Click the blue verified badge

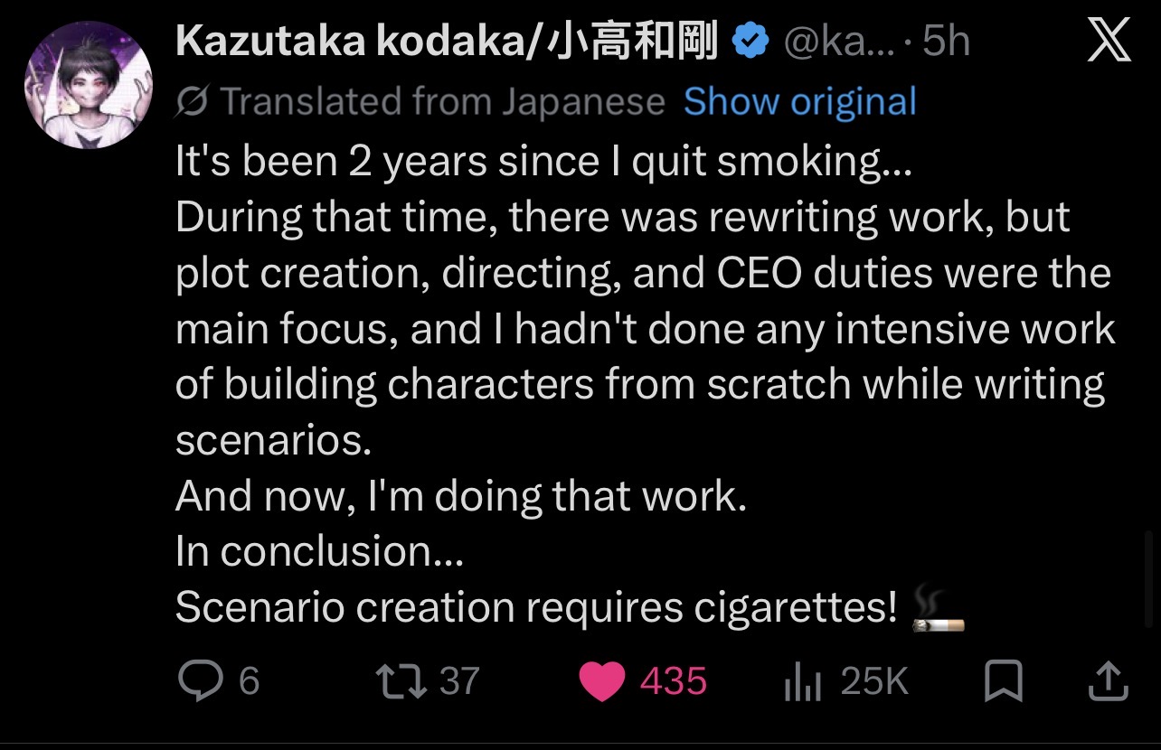coord(750,42)
